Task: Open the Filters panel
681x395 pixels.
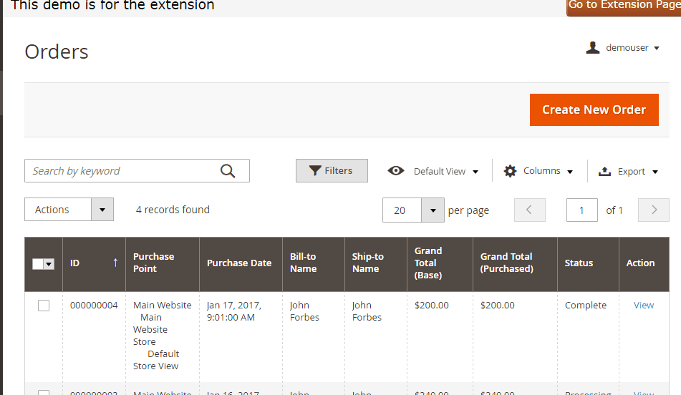Action: [332, 171]
